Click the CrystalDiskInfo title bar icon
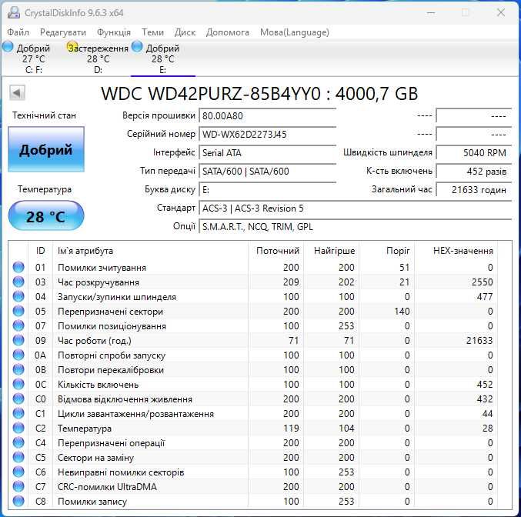Screen dimensions: 521x517 click(x=14, y=12)
